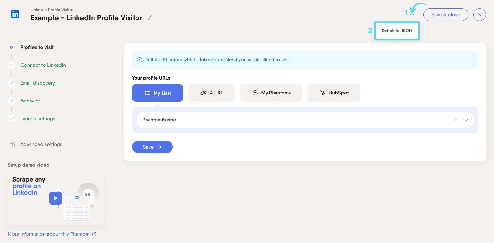Viewport: 494px width, 243px height.
Task: Click the HubSpot sprocket icon
Action: [322, 93]
